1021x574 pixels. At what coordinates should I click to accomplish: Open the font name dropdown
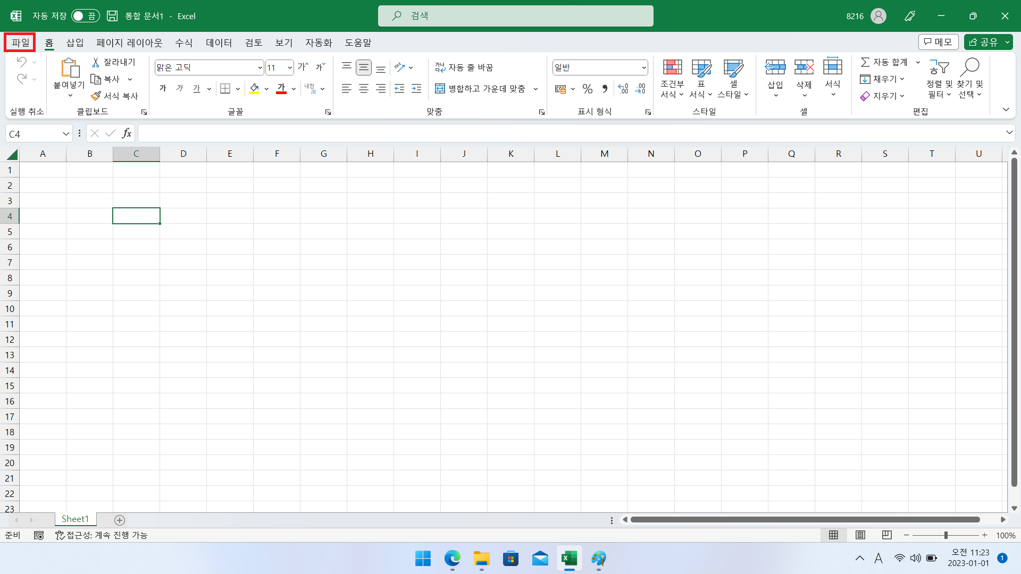point(260,67)
